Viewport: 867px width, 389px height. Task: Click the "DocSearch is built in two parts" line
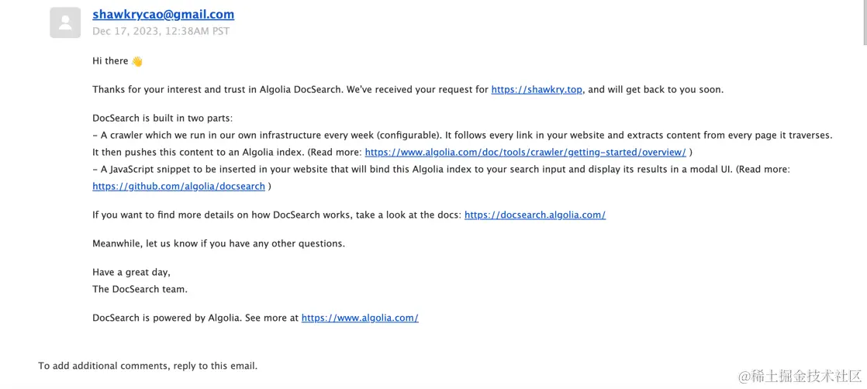162,118
